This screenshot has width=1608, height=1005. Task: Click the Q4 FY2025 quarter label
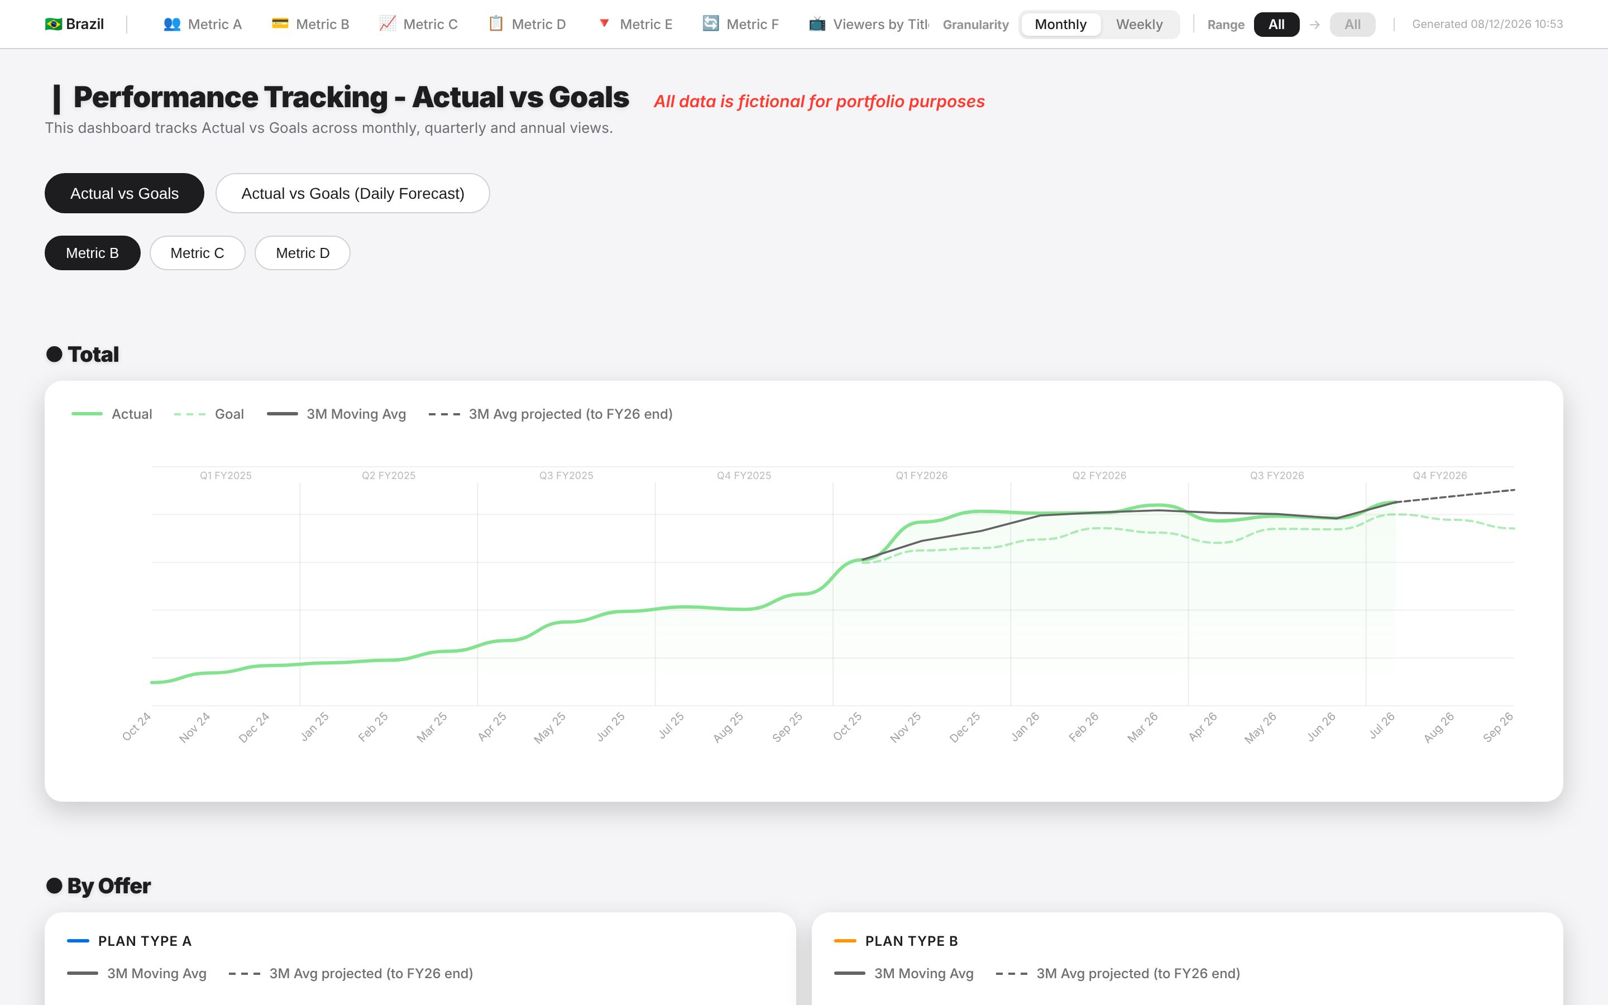(744, 475)
